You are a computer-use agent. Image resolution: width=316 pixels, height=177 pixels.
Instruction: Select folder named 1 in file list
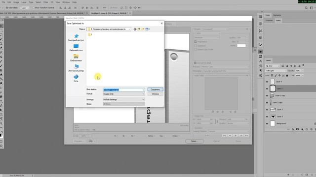tap(90, 34)
